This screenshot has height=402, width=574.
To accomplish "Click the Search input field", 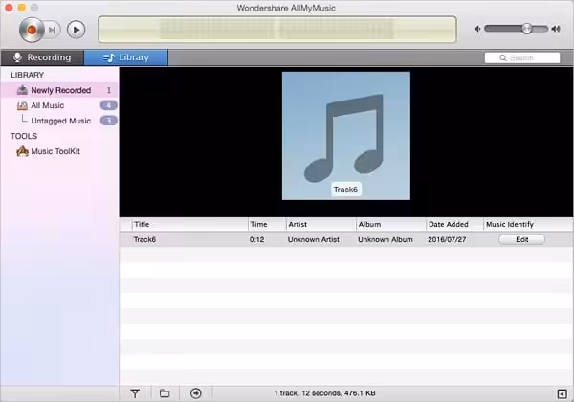I will tap(521, 58).
